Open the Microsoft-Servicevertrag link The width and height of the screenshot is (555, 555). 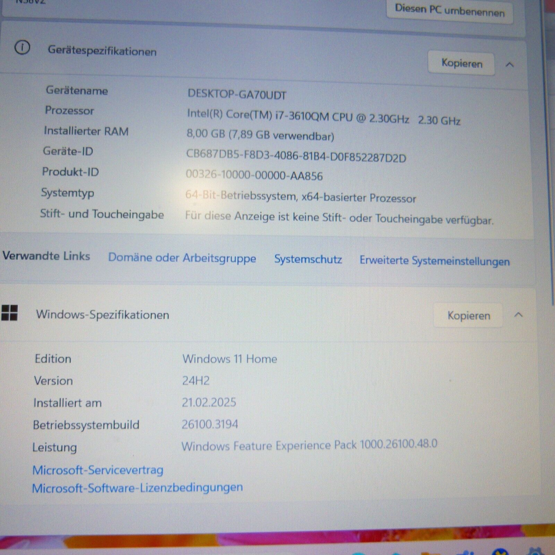(x=98, y=470)
